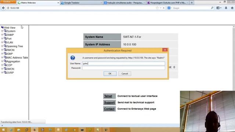
Task: Select the Spanning Tree label
Action: tap(15, 46)
